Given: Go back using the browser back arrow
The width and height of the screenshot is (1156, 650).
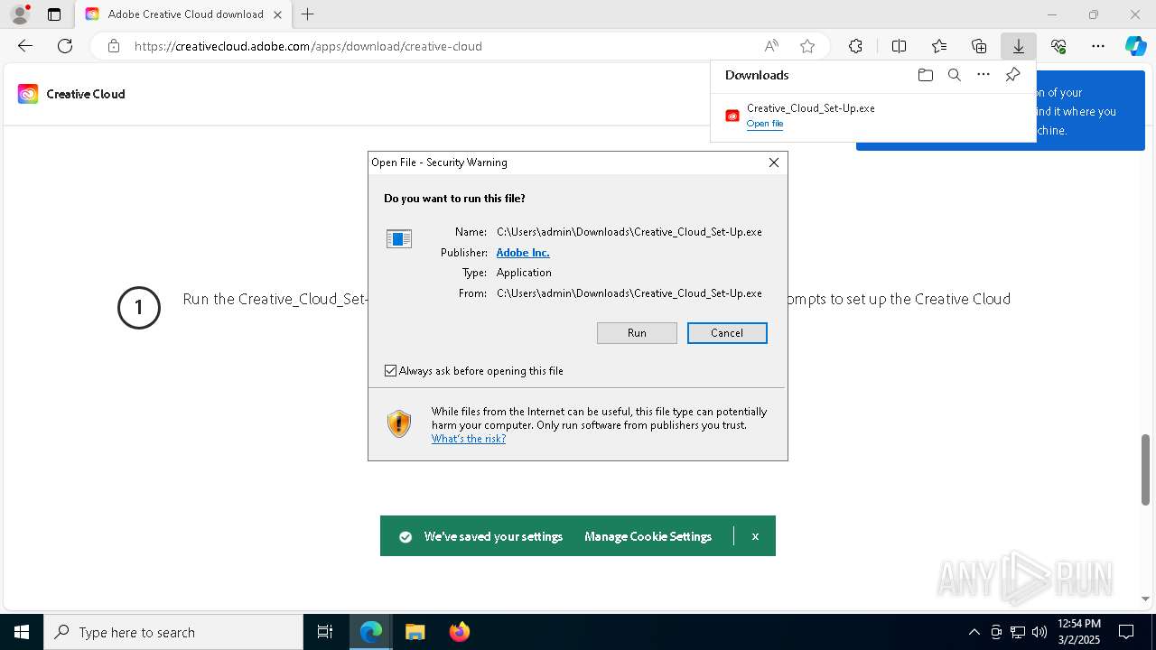Looking at the screenshot, I should pos(25,46).
